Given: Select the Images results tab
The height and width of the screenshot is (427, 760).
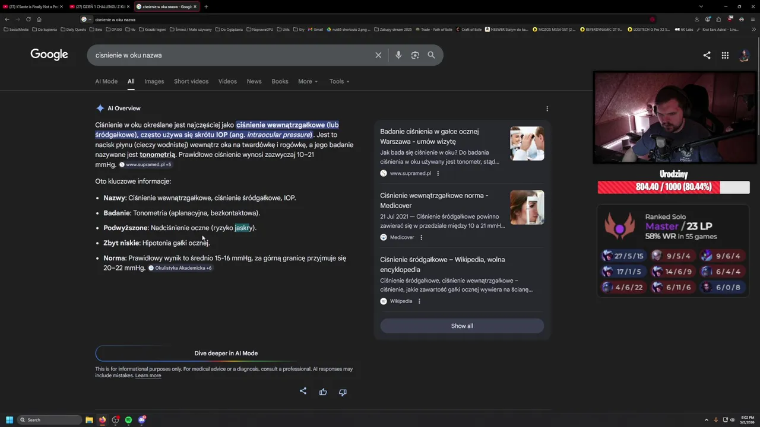Looking at the screenshot, I should point(154,81).
